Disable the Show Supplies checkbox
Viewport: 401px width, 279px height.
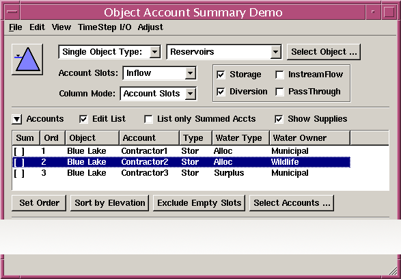click(x=279, y=119)
